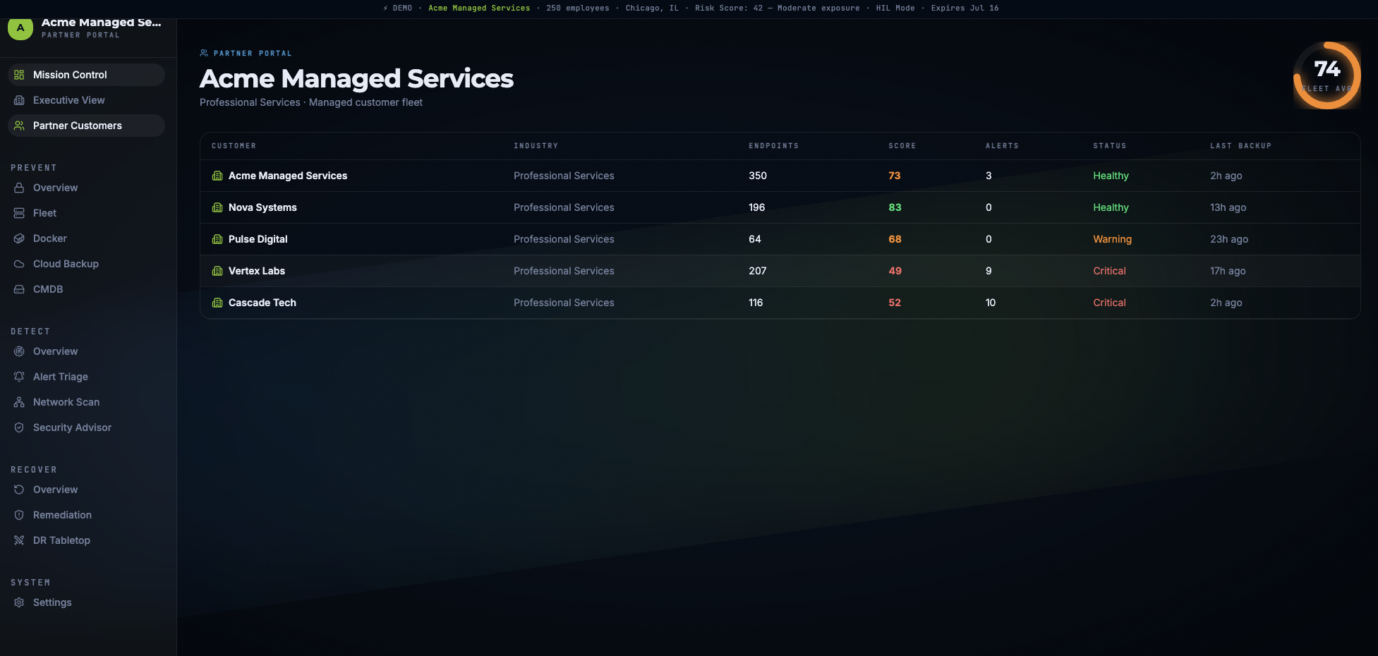Click the Partner Customers people icon
Viewport: 1378px width, 656px height.
pyautogui.click(x=19, y=126)
